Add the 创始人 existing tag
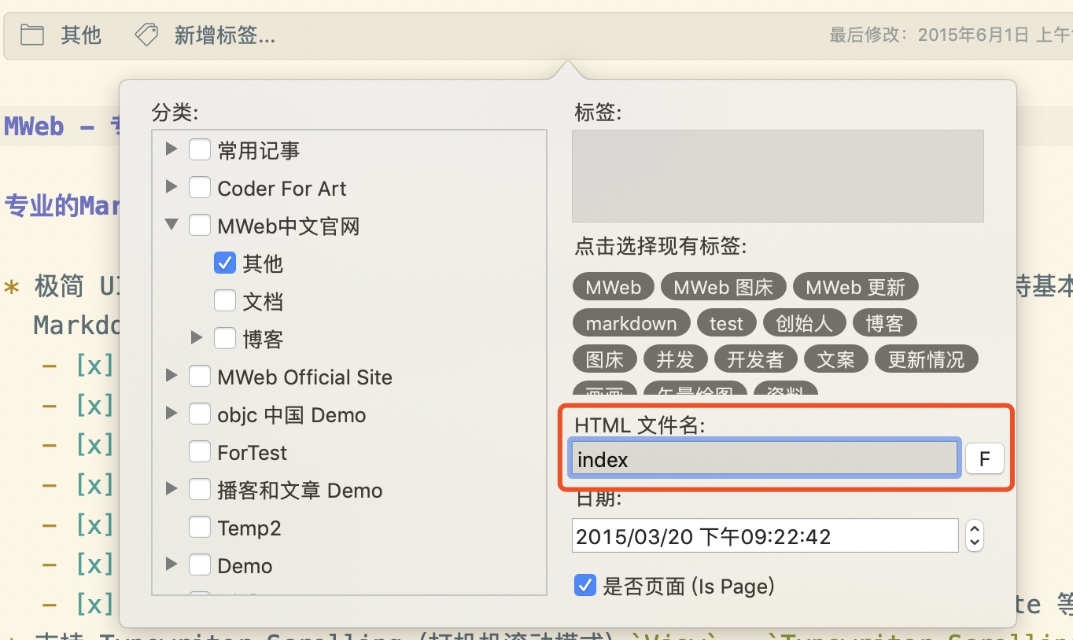This screenshot has height=640, width=1073. (803, 324)
